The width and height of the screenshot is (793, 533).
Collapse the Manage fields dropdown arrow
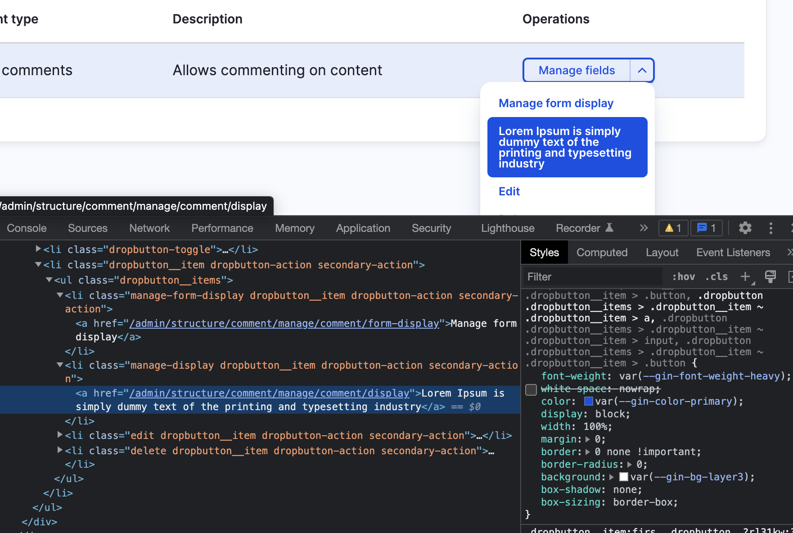point(642,70)
